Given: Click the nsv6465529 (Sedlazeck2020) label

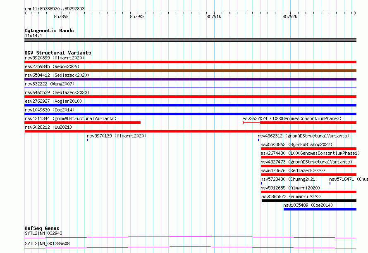Looking at the screenshot, I should tap(57, 92).
